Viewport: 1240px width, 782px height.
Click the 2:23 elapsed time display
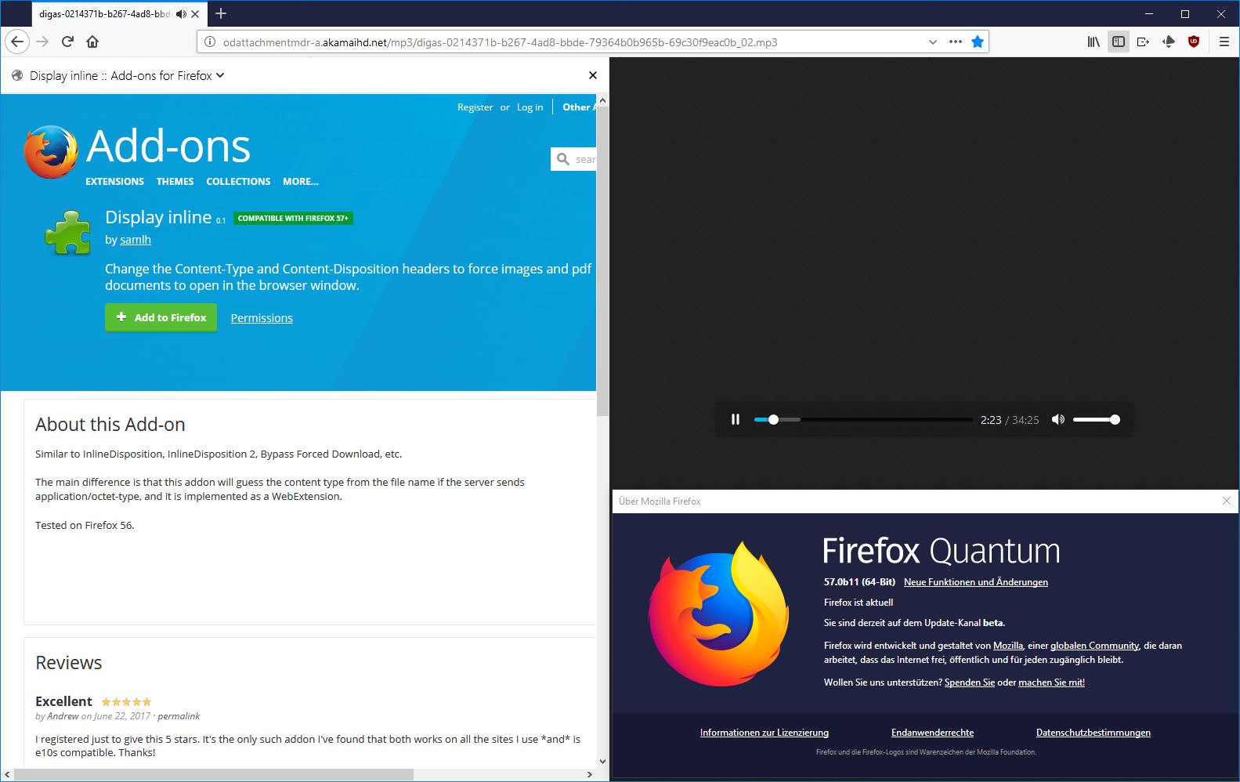coord(991,420)
